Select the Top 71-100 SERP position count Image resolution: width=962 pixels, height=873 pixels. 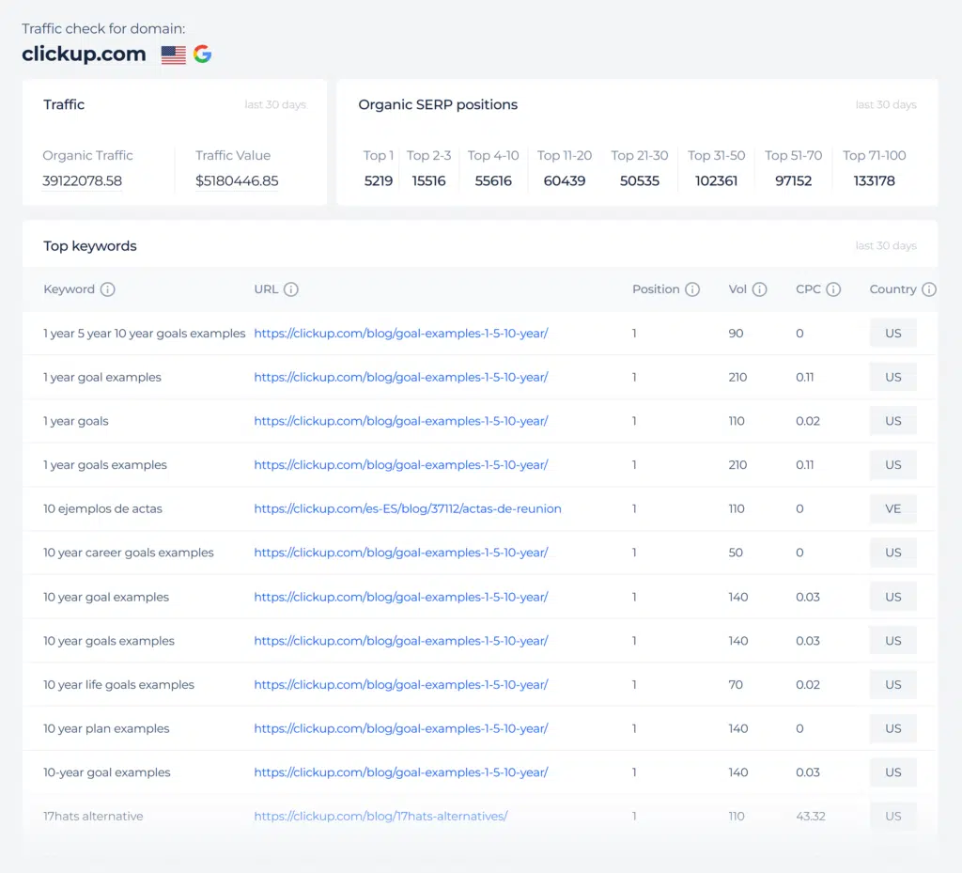874,181
